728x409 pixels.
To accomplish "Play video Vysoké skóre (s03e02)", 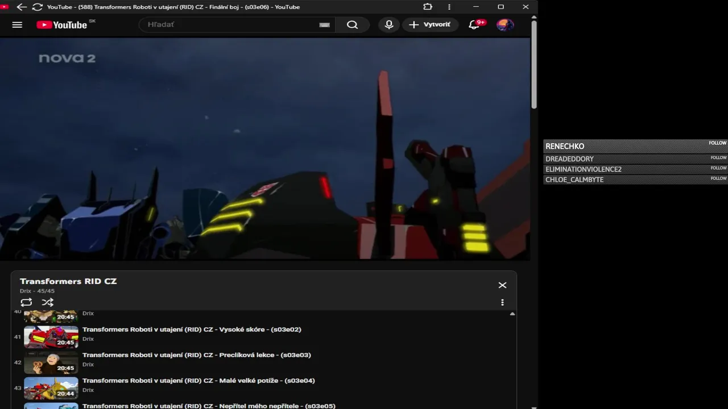I will [x=192, y=329].
